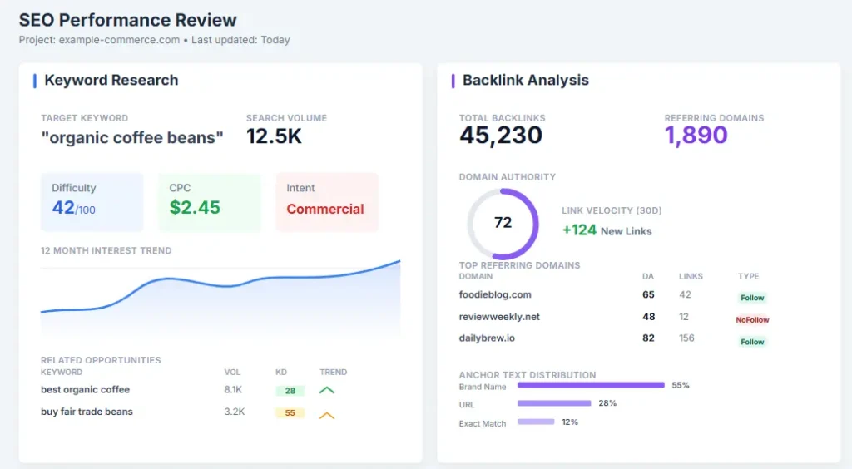Click the 12.5K search volume value
Screen dimensions: 852x469
point(274,136)
